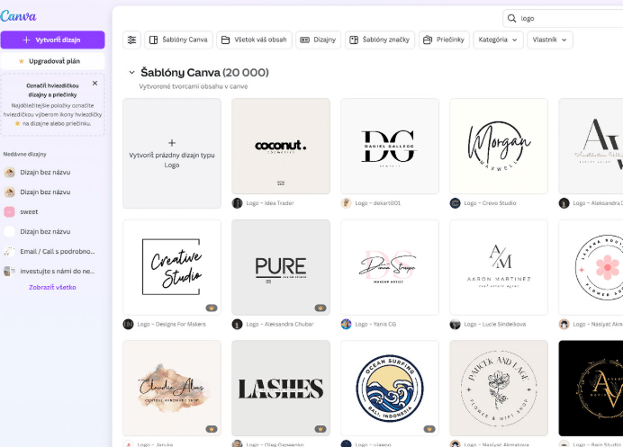Open the Ocean Surfing Bali logo template
The width and height of the screenshot is (623, 447).
[x=390, y=388]
